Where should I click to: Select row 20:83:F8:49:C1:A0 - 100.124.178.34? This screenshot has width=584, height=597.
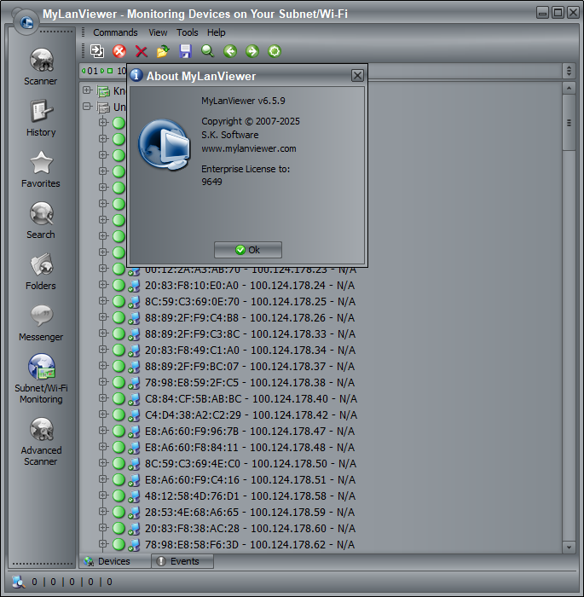pyautogui.click(x=250, y=351)
